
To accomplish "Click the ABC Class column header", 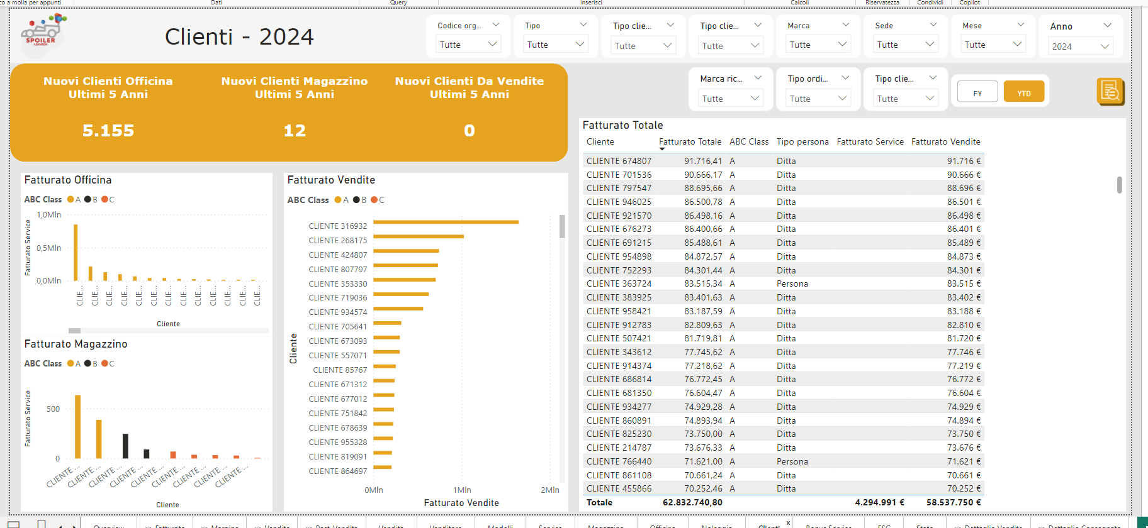I will 749,142.
